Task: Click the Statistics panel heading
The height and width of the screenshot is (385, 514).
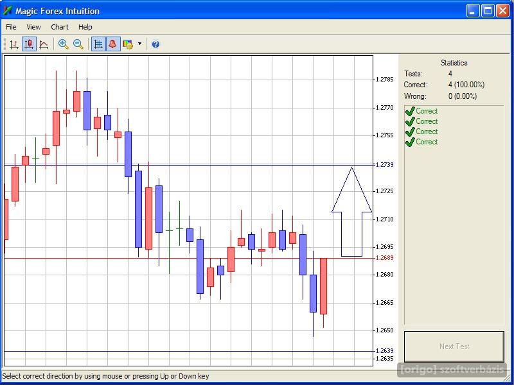Action: (454, 63)
